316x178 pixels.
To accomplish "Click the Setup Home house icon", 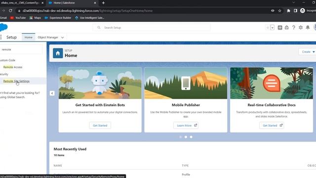I will coord(58,53).
